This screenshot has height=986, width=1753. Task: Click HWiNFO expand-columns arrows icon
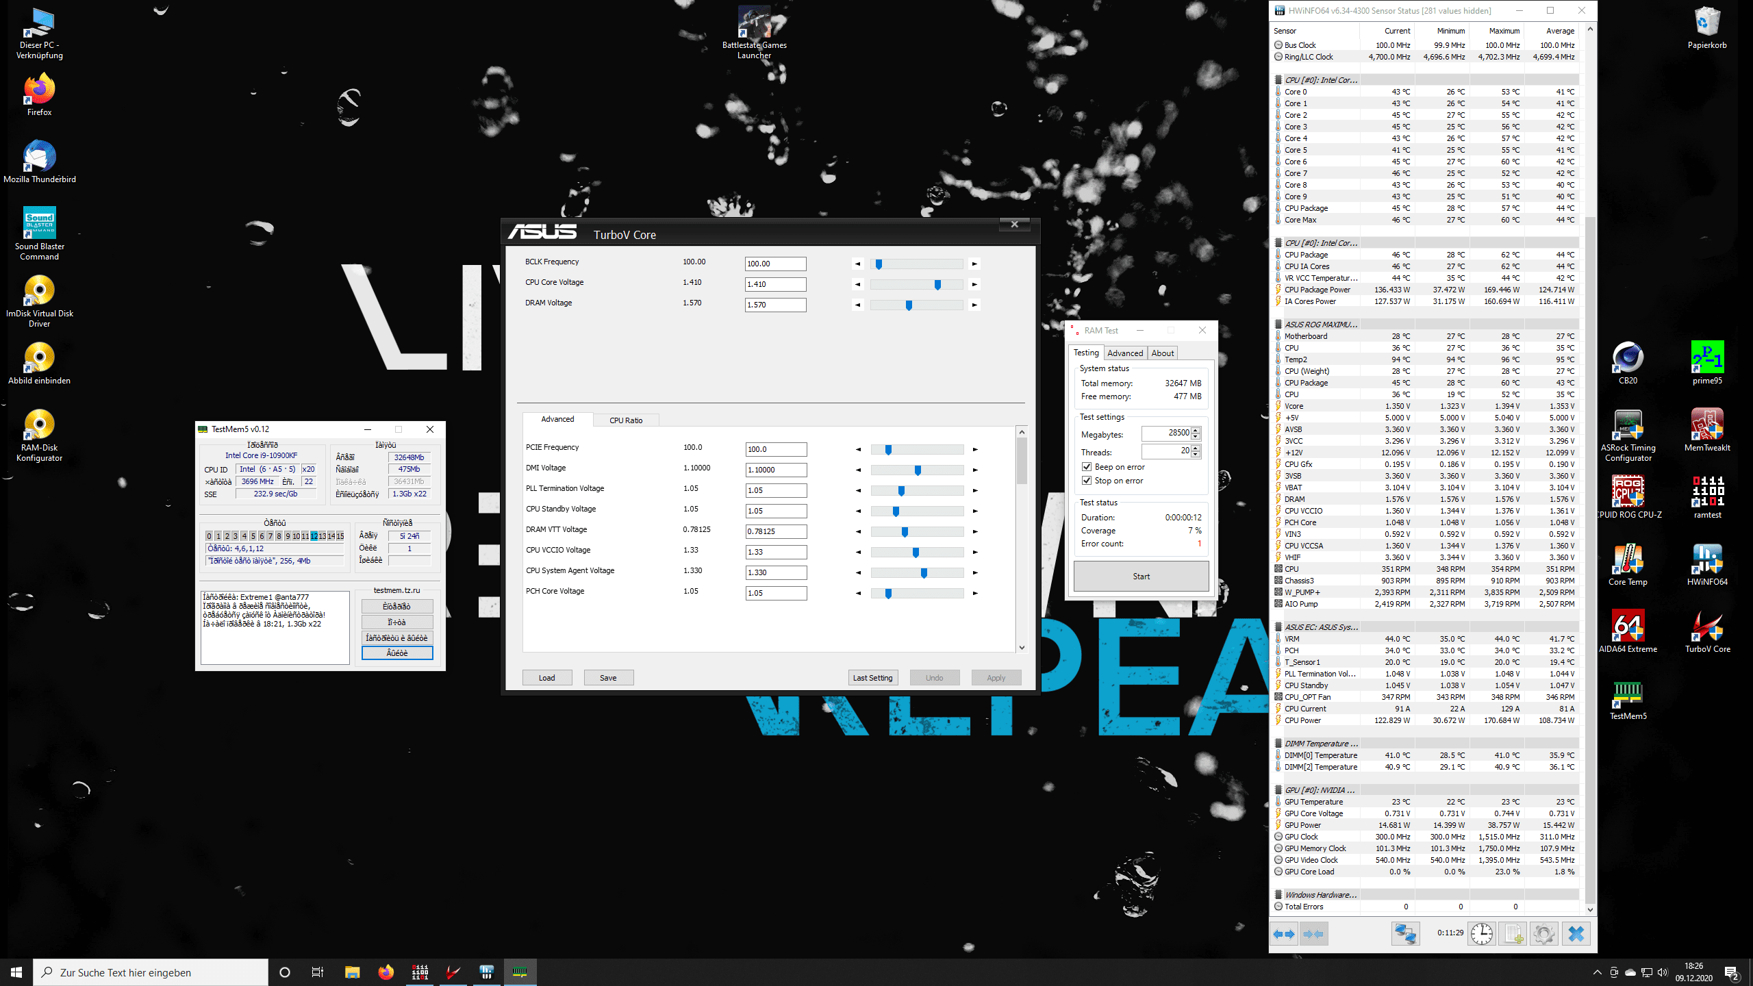point(1285,933)
